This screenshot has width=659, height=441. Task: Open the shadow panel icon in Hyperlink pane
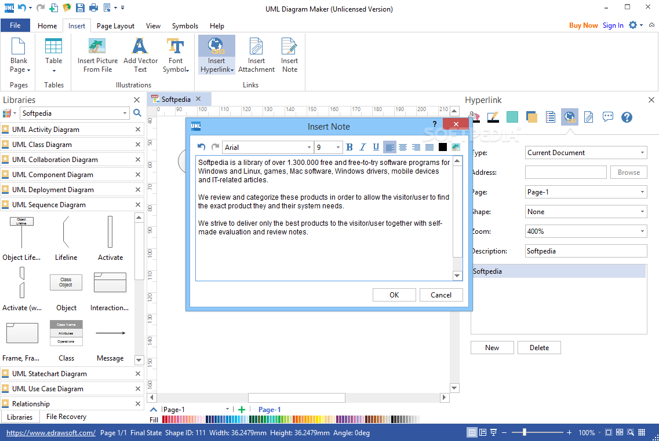(x=531, y=117)
